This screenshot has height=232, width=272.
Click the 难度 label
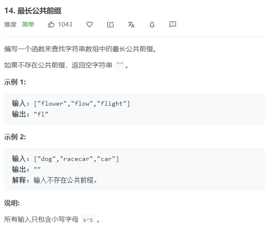[10, 25]
